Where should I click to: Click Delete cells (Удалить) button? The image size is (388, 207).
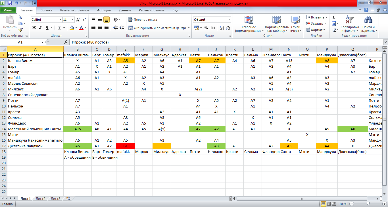pyautogui.click(x=316, y=24)
